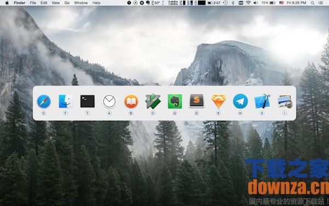Open the Help menu
The height and width of the screenshot is (206, 329).
pos(97,3)
